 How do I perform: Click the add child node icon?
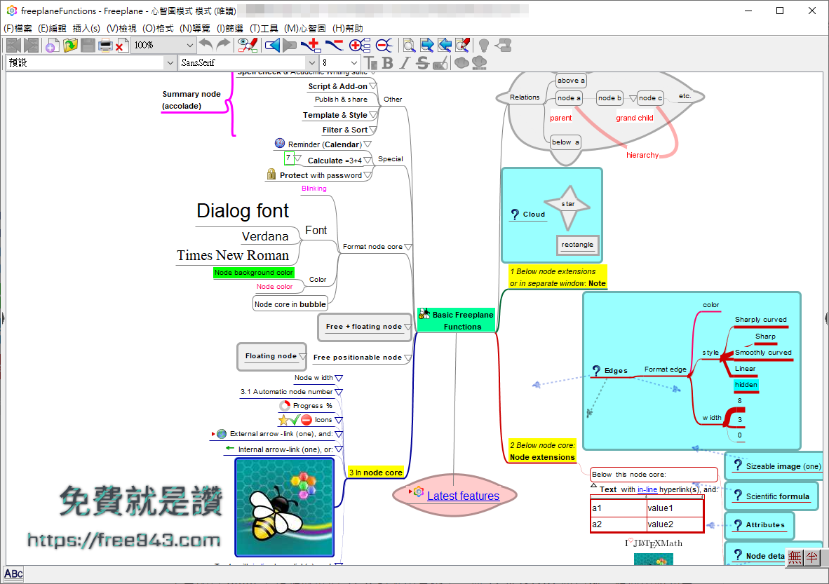(x=310, y=46)
